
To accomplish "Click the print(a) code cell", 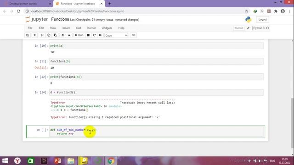I will click(156, 46).
